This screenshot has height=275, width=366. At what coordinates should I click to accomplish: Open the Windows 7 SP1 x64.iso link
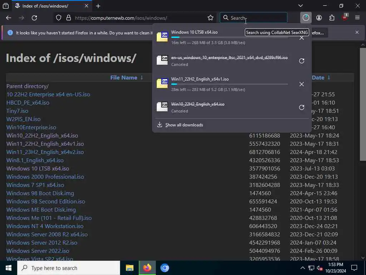(35, 185)
